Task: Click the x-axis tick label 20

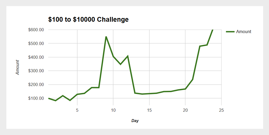Action: [185, 110]
